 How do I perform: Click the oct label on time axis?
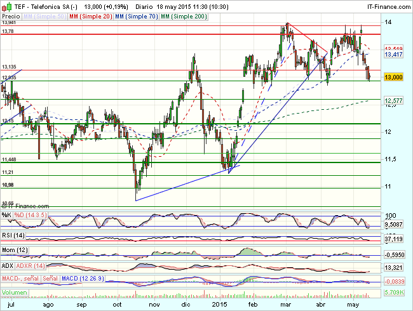pyautogui.click(x=117, y=305)
